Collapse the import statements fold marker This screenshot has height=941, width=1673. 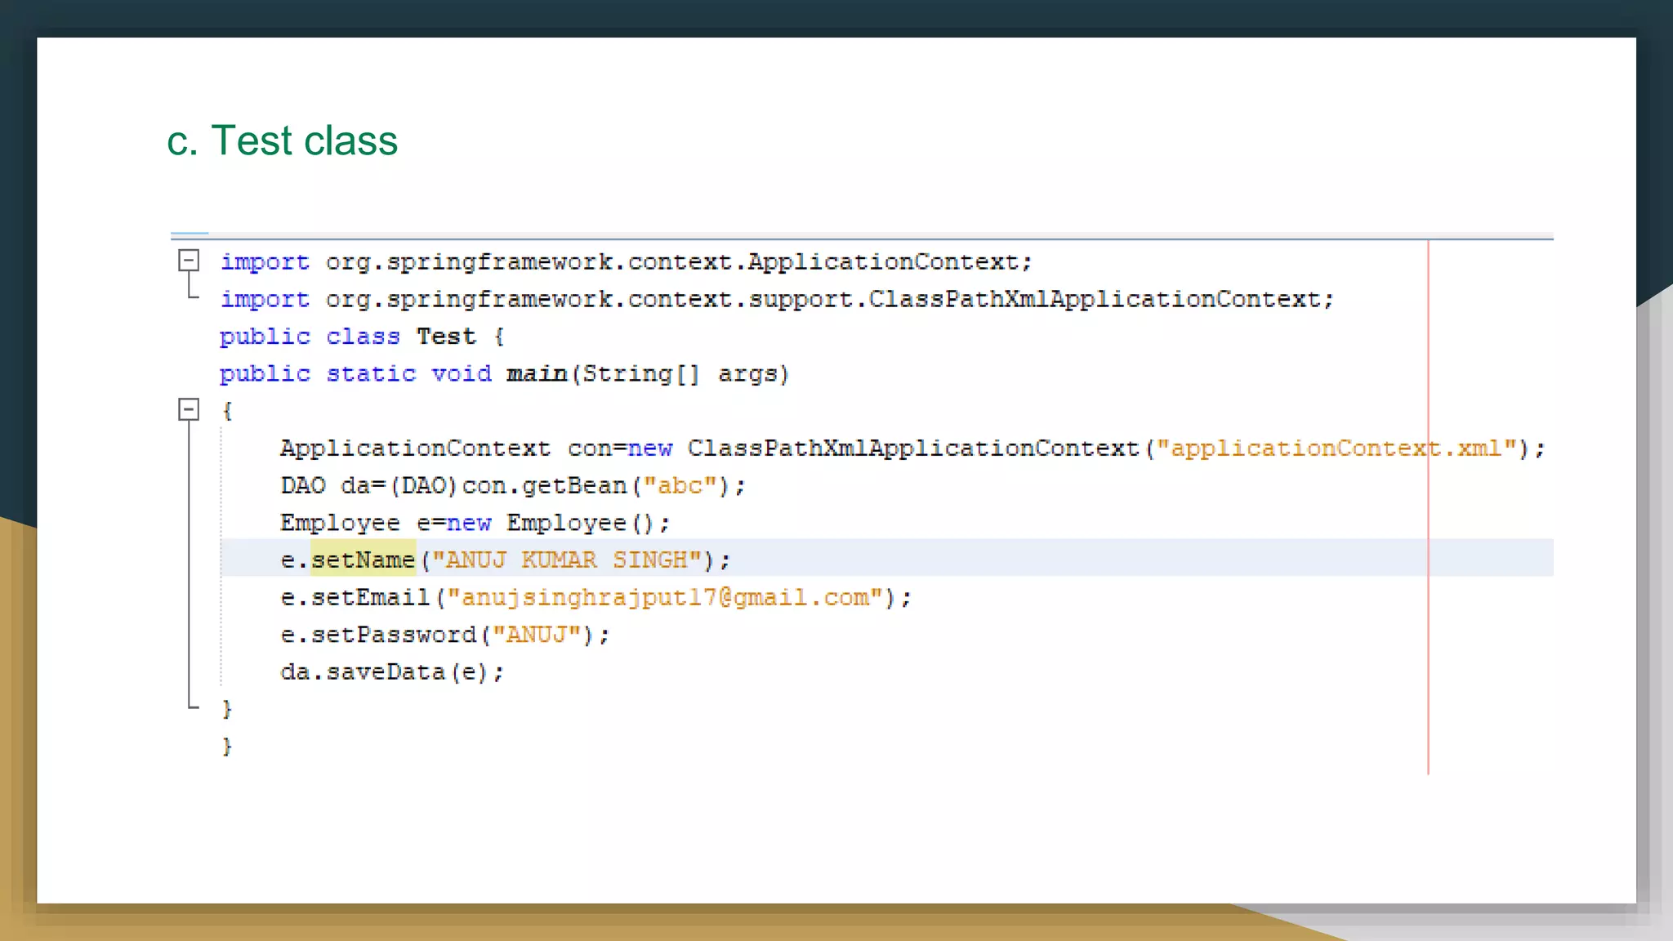pyautogui.click(x=189, y=261)
